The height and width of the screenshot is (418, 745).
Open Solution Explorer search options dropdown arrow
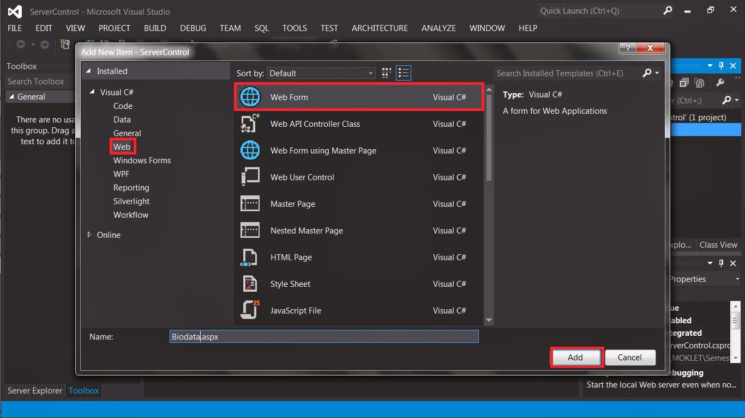tap(737, 101)
